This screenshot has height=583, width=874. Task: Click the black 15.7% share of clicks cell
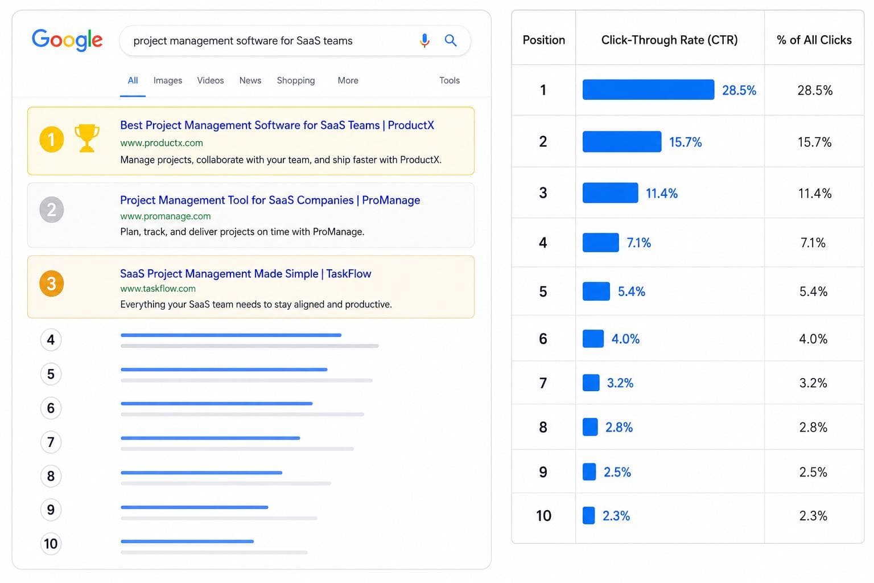814,142
